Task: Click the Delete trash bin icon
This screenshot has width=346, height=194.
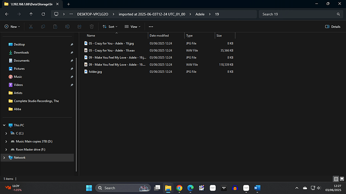Action: click(92, 26)
